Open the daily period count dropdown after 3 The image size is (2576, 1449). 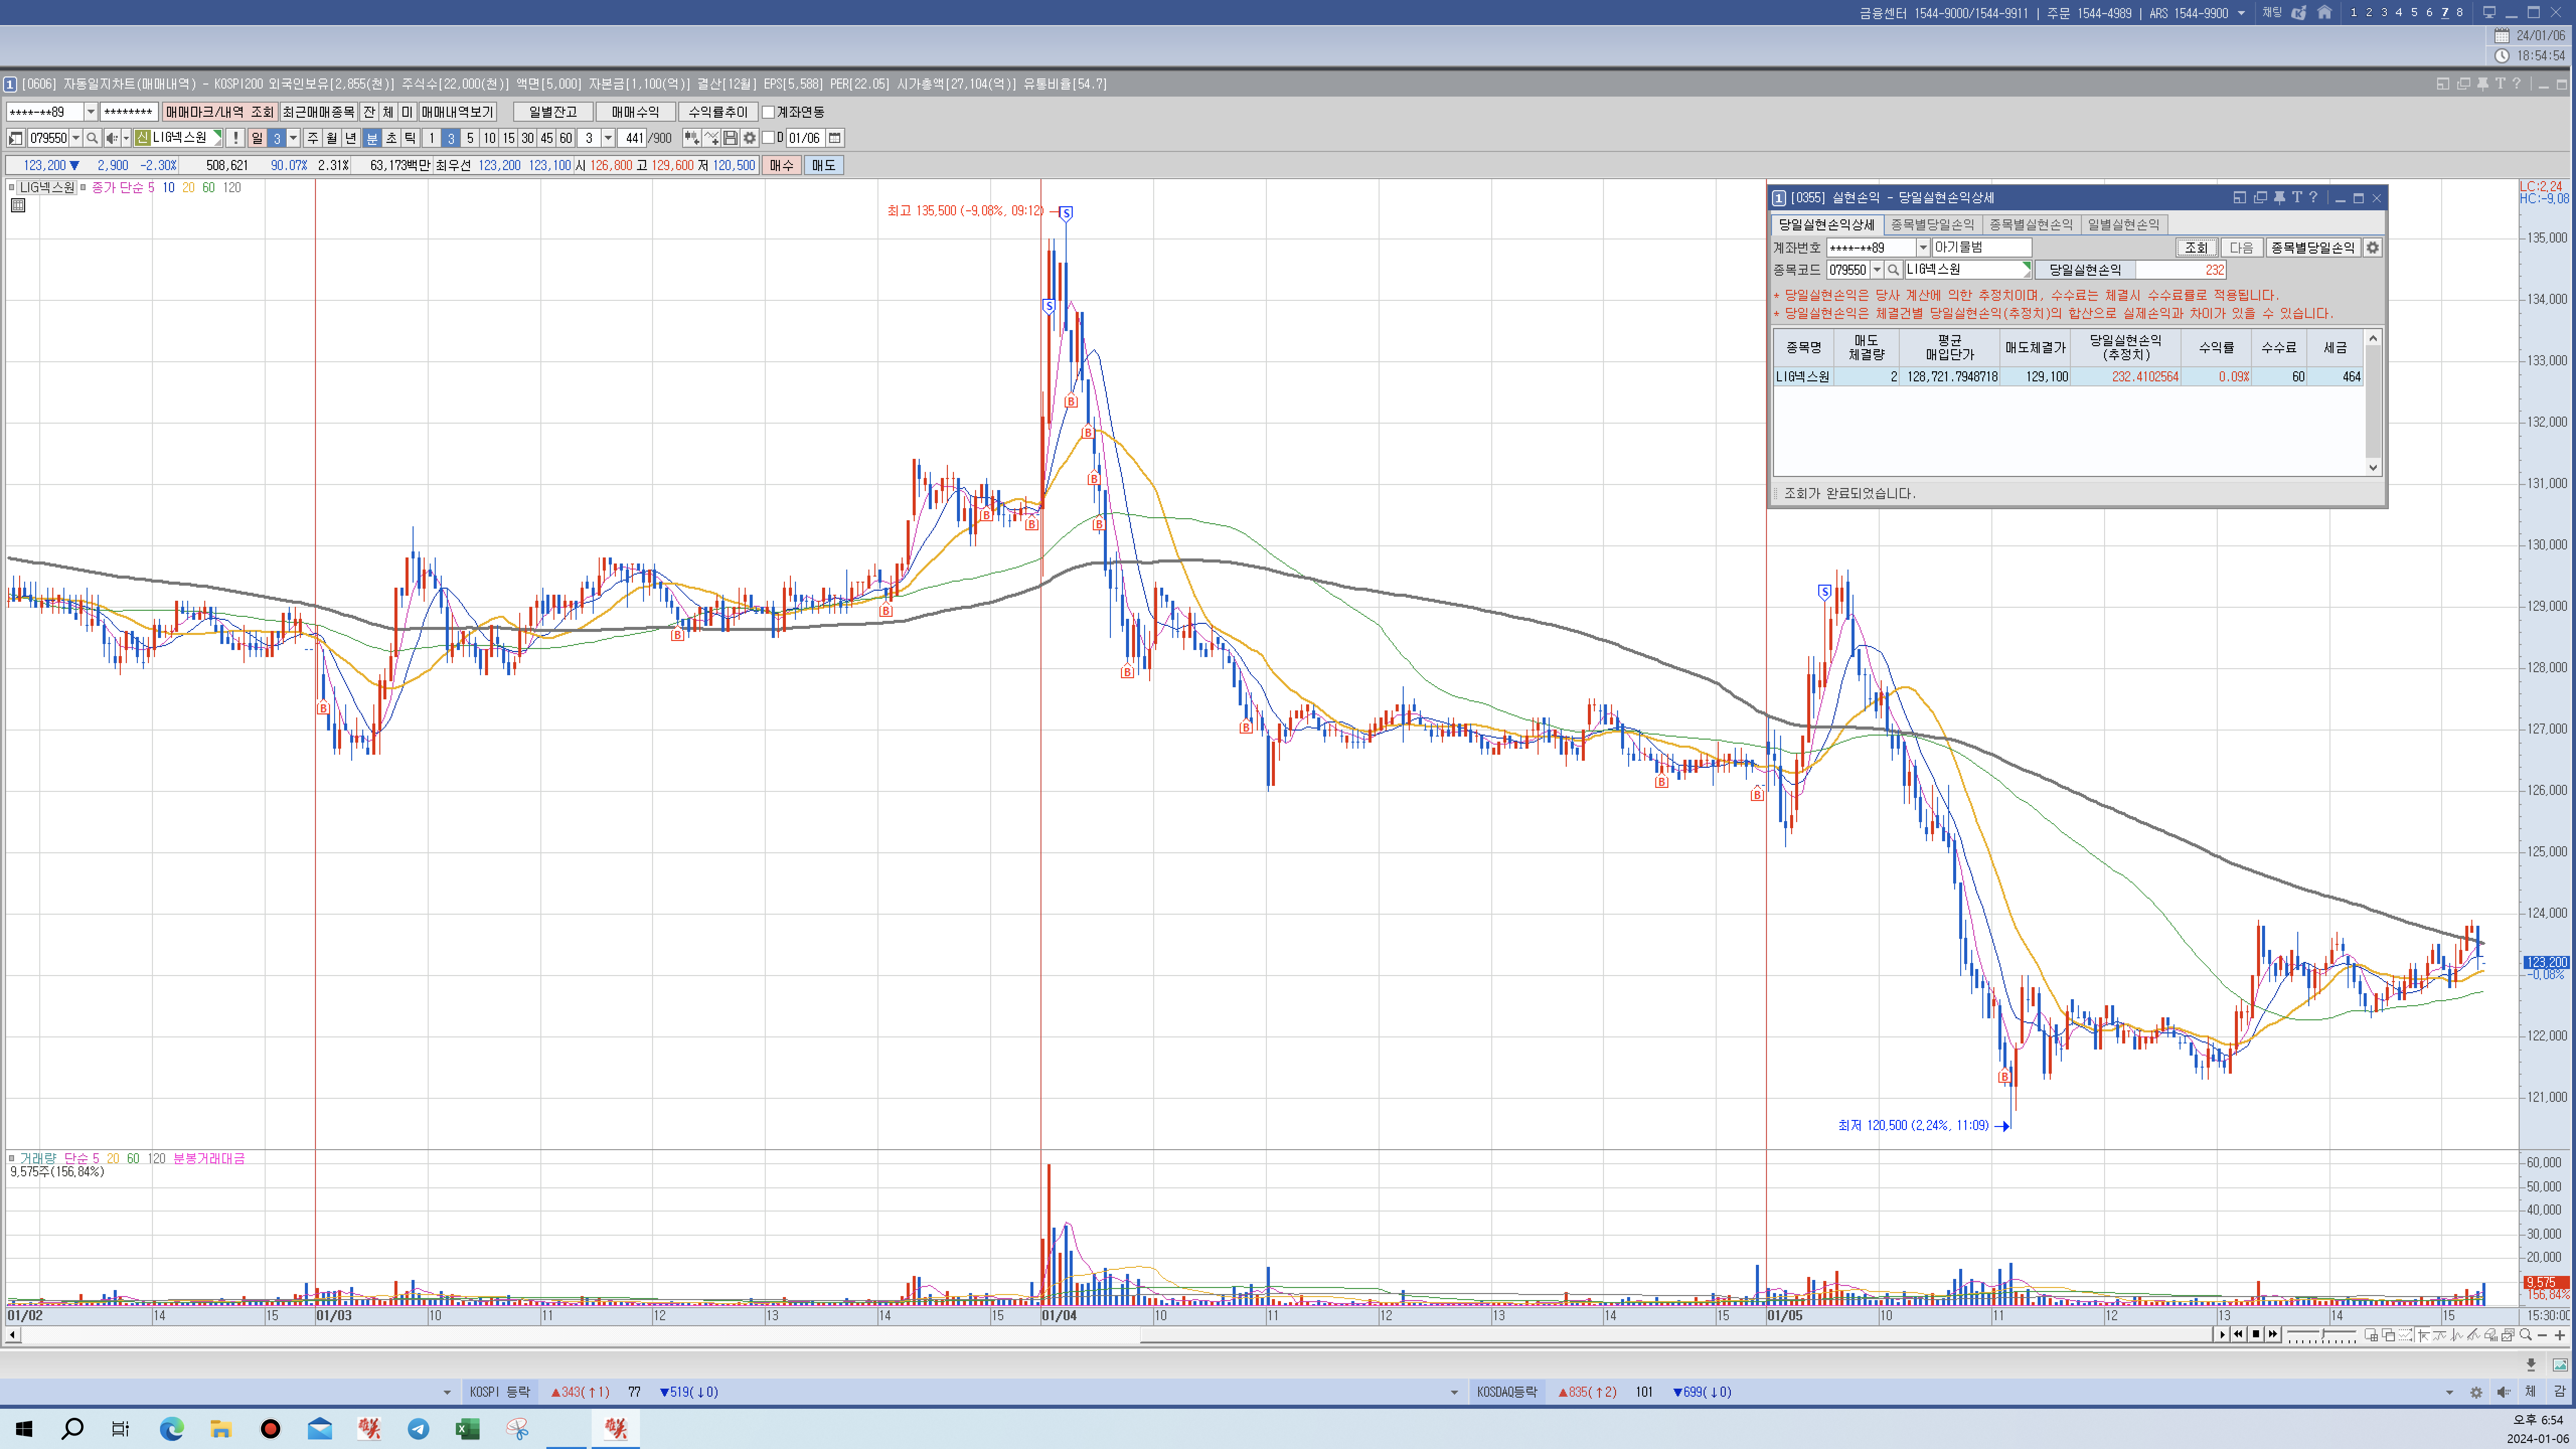coord(293,138)
